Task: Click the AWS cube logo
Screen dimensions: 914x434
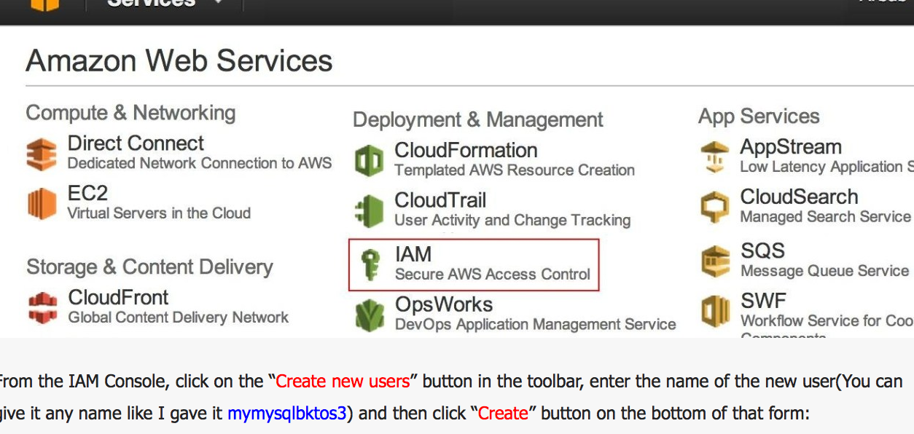Action: pos(44,5)
